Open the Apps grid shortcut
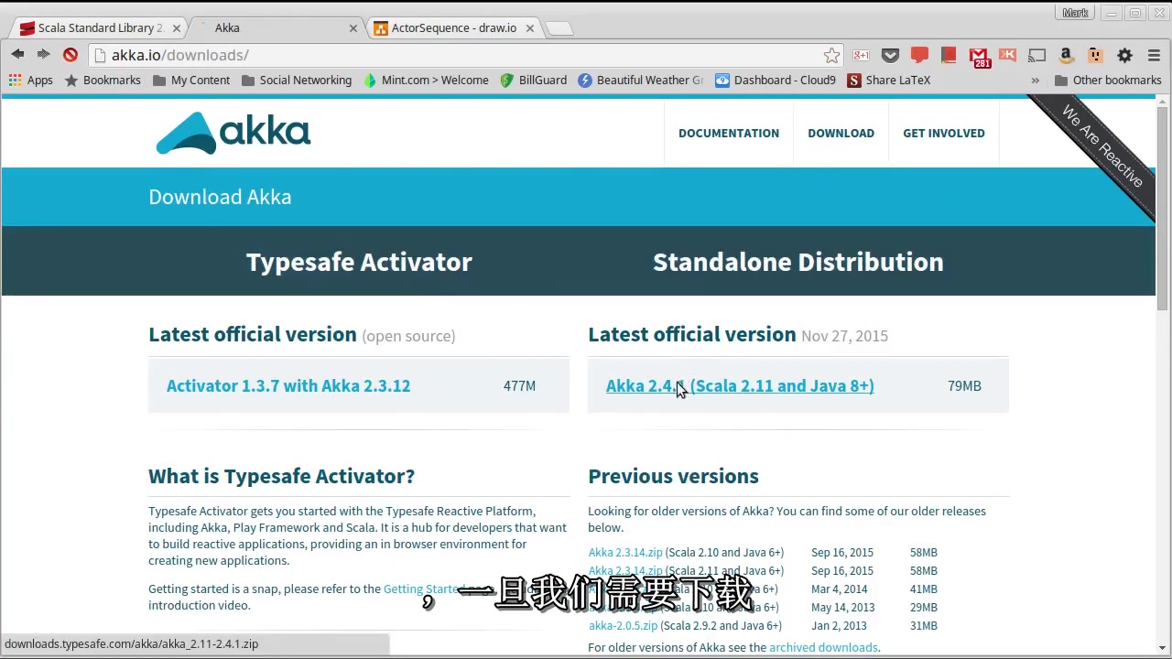Viewport: 1172px width, 659px height. point(30,81)
